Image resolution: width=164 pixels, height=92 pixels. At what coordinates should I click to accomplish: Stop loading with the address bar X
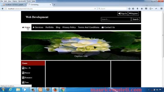click(x=95, y=9)
